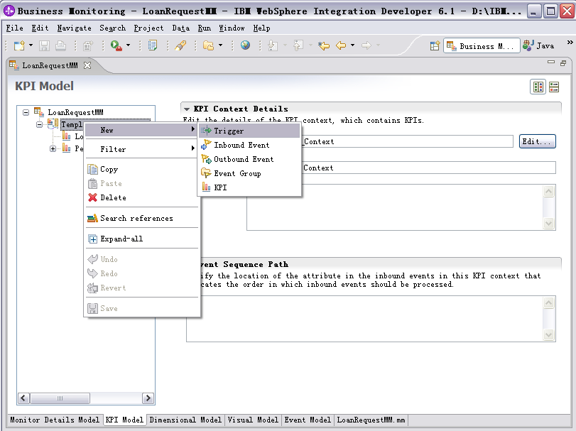Click Event Sequence Path scroll up arrow
Screen dimensions: 576x431
548,302
